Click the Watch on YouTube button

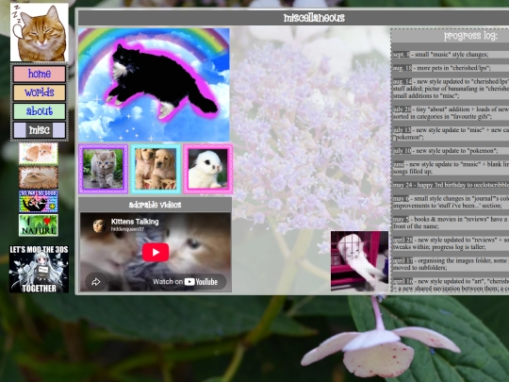tap(185, 282)
